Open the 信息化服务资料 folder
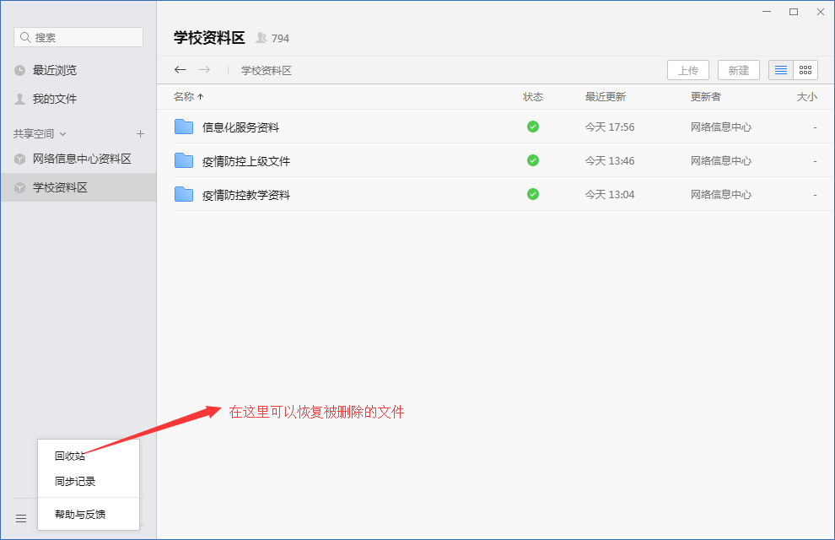This screenshot has height=540, width=835. [x=240, y=127]
